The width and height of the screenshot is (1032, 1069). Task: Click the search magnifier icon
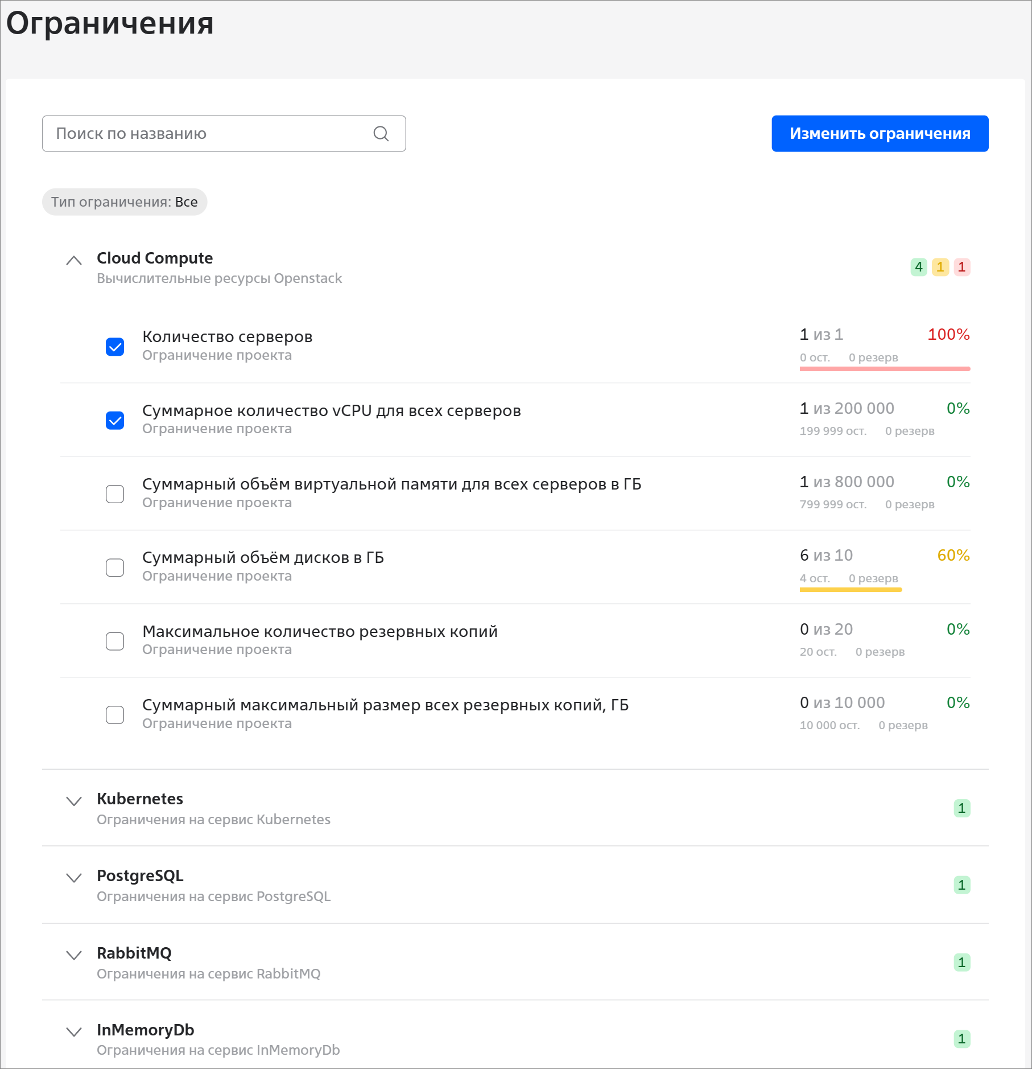(x=381, y=134)
